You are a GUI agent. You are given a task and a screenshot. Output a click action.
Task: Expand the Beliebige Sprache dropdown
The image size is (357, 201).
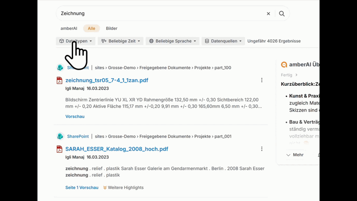point(172,41)
